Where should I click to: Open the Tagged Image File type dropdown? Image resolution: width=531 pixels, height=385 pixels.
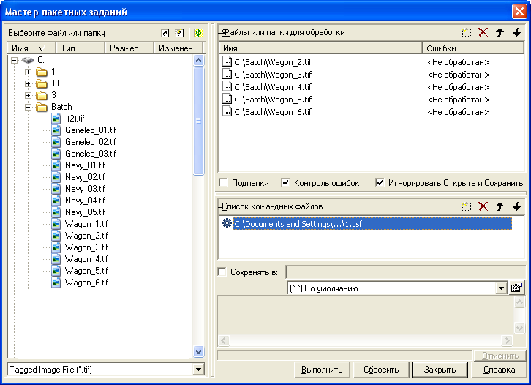coord(198,370)
